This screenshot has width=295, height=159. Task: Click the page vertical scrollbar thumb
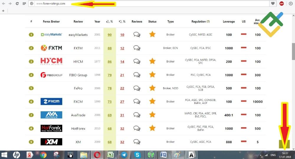coord(293,52)
